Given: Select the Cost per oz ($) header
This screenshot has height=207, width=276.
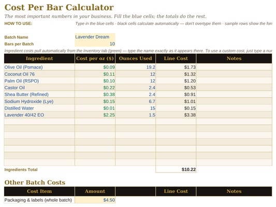Looking at the screenshot, I should tap(95, 58).
